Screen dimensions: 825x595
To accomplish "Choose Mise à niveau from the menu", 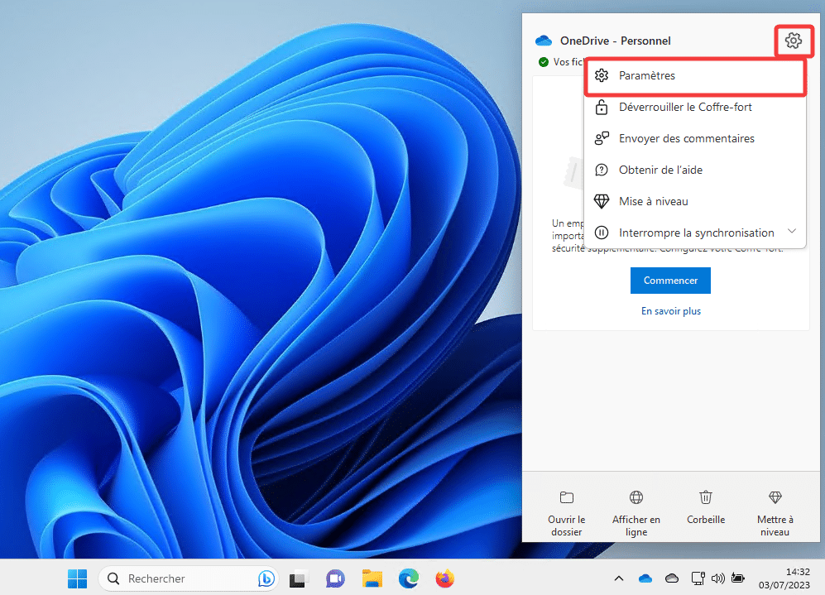I will tap(653, 202).
